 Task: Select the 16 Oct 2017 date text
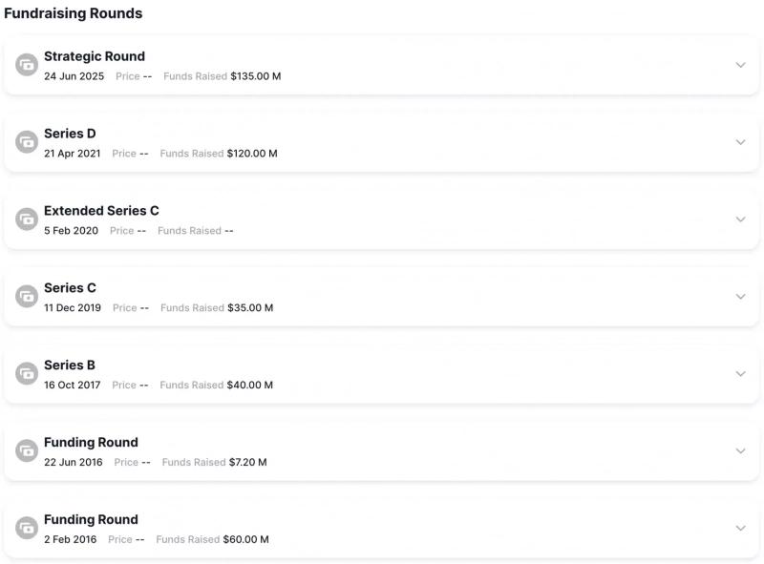tap(73, 386)
